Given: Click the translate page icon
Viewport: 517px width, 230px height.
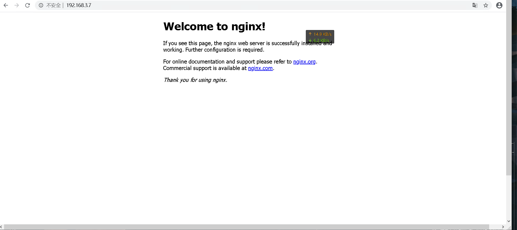Looking at the screenshot, I should pyautogui.click(x=475, y=5).
